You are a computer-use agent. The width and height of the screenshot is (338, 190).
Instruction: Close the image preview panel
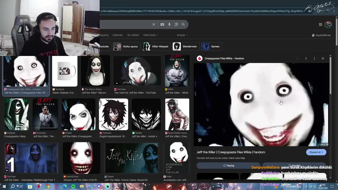pyautogui.click(x=323, y=58)
